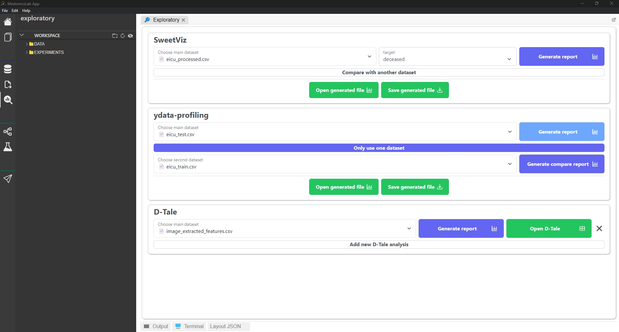Switch to the Terminal tab
Screen dimensions: 619x332
click(x=190, y=326)
